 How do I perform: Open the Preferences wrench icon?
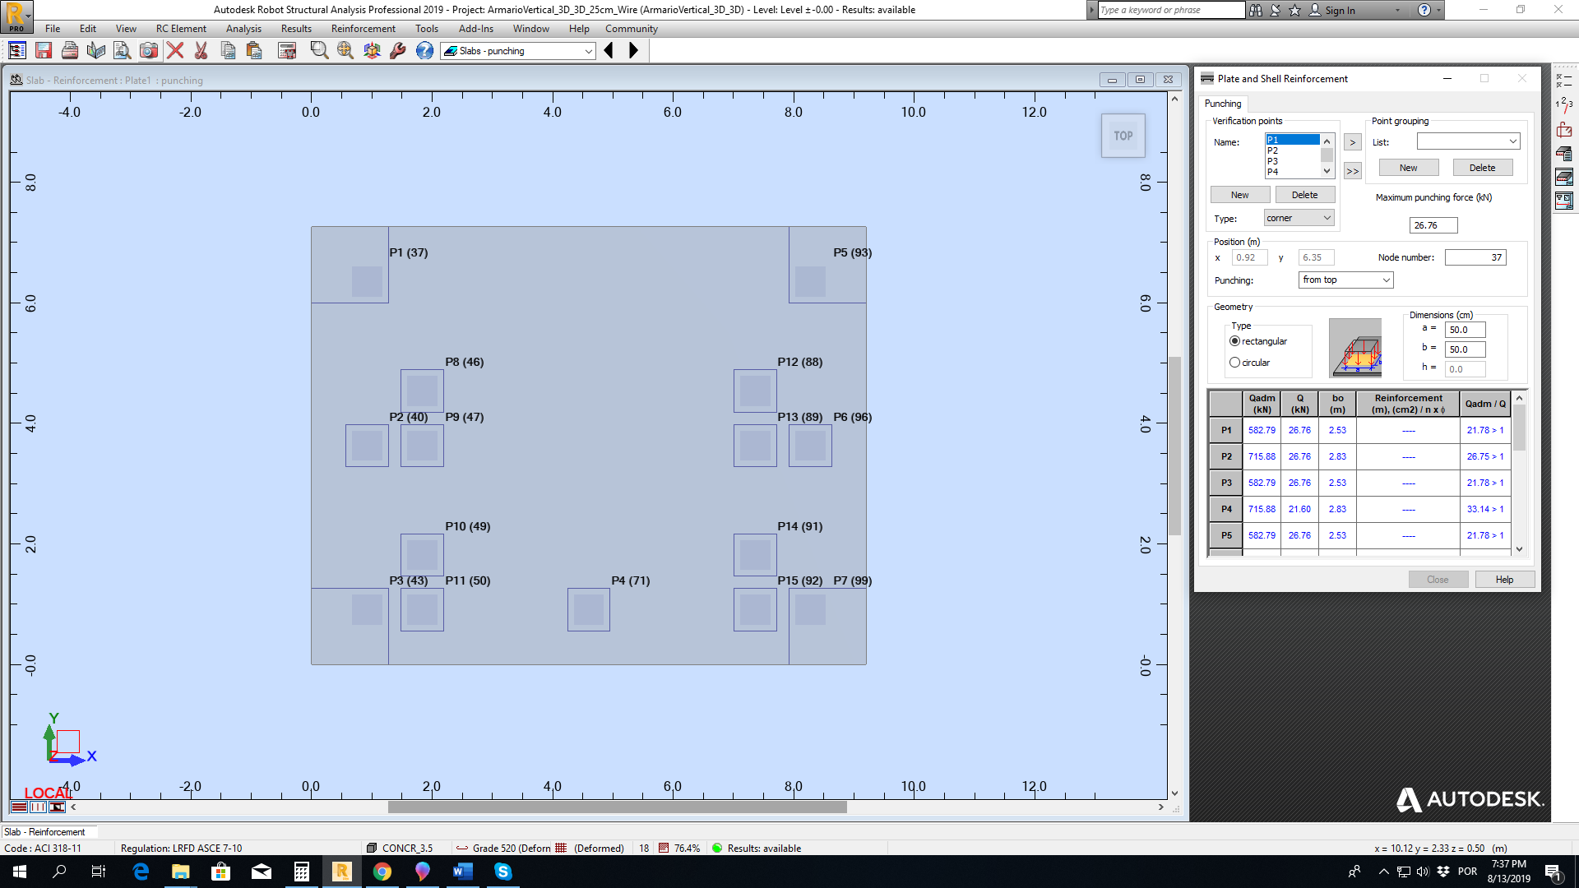pyautogui.click(x=398, y=50)
